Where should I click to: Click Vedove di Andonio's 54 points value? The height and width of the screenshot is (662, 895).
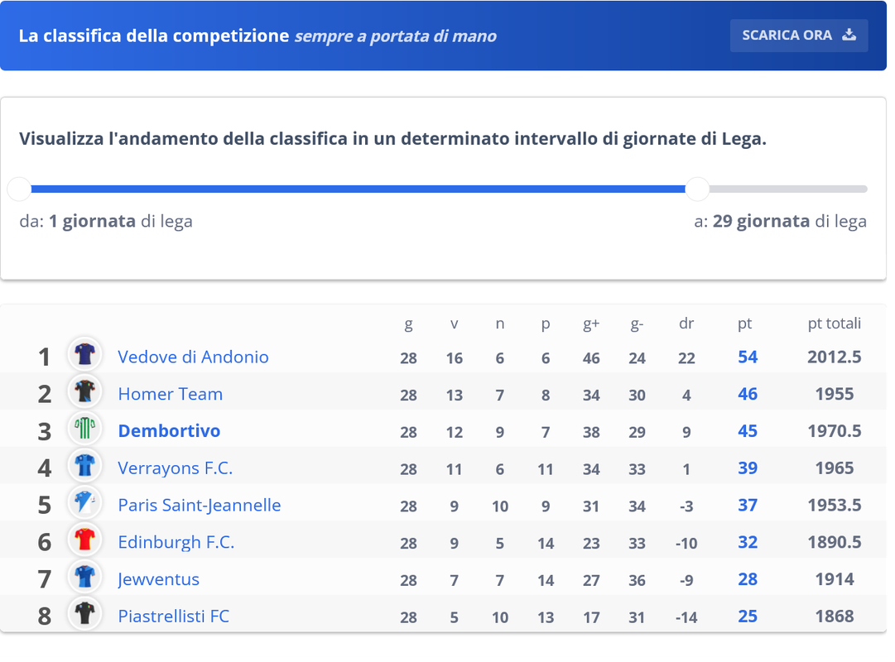click(748, 357)
